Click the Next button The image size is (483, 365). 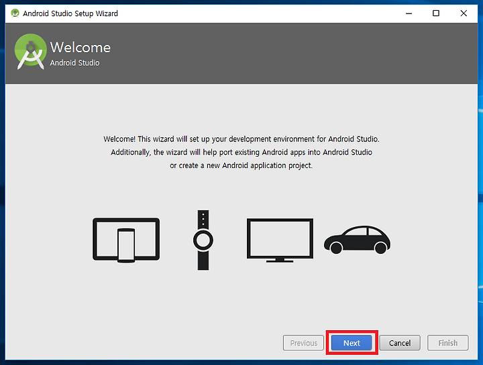point(352,342)
